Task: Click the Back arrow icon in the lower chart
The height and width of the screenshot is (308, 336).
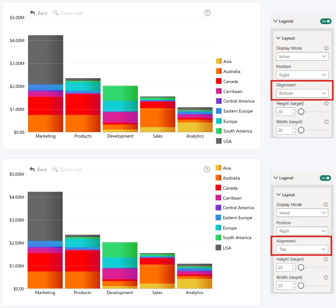Action: tap(32, 169)
